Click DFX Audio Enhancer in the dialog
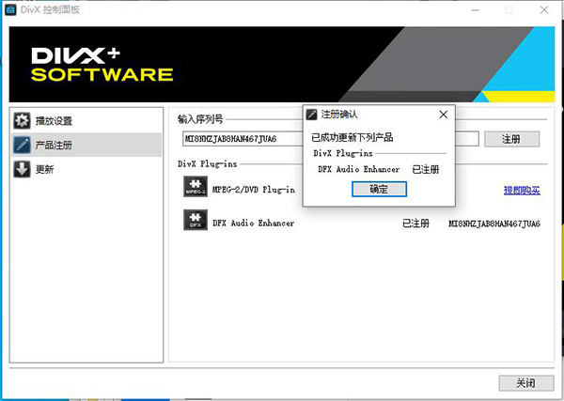This screenshot has height=401, width=564. [x=359, y=169]
